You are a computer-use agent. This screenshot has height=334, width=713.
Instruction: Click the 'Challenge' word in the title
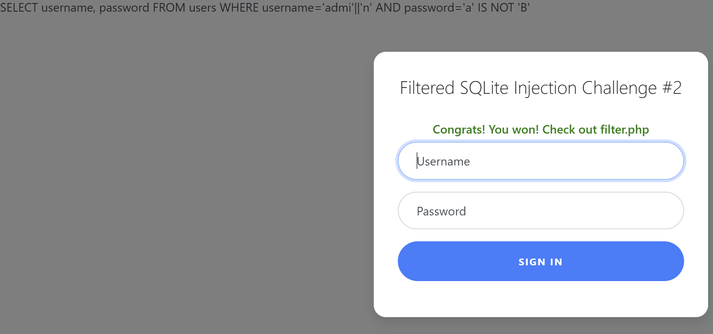619,88
